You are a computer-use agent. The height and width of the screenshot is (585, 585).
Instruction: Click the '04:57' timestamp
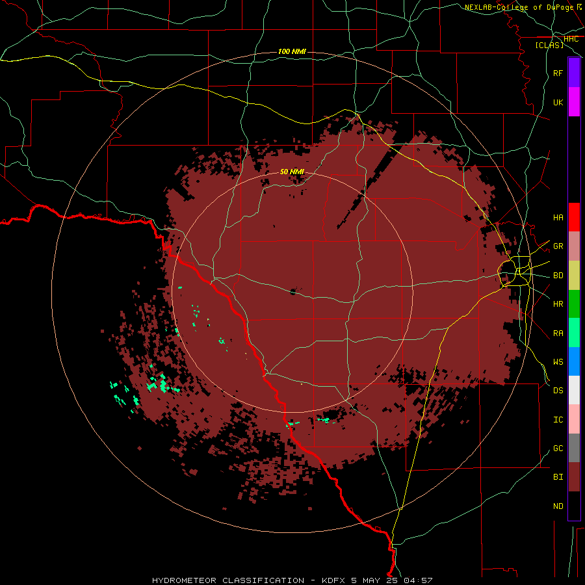click(x=418, y=580)
